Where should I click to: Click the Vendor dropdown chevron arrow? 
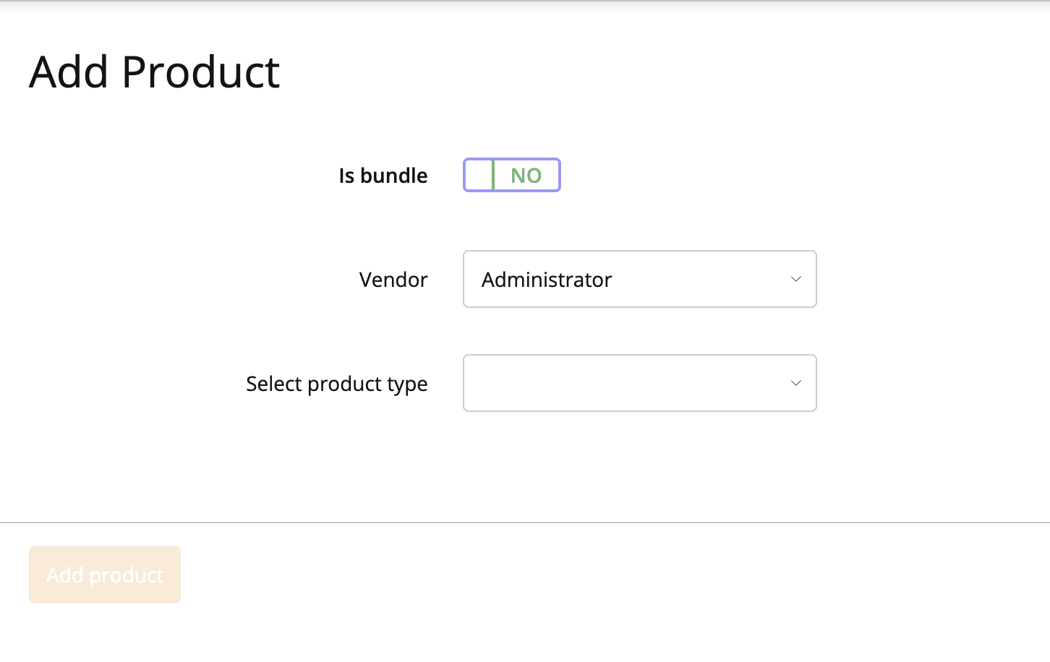point(795,279)
